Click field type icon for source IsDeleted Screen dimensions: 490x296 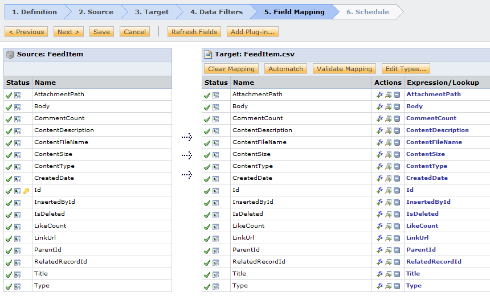(18, 215)
